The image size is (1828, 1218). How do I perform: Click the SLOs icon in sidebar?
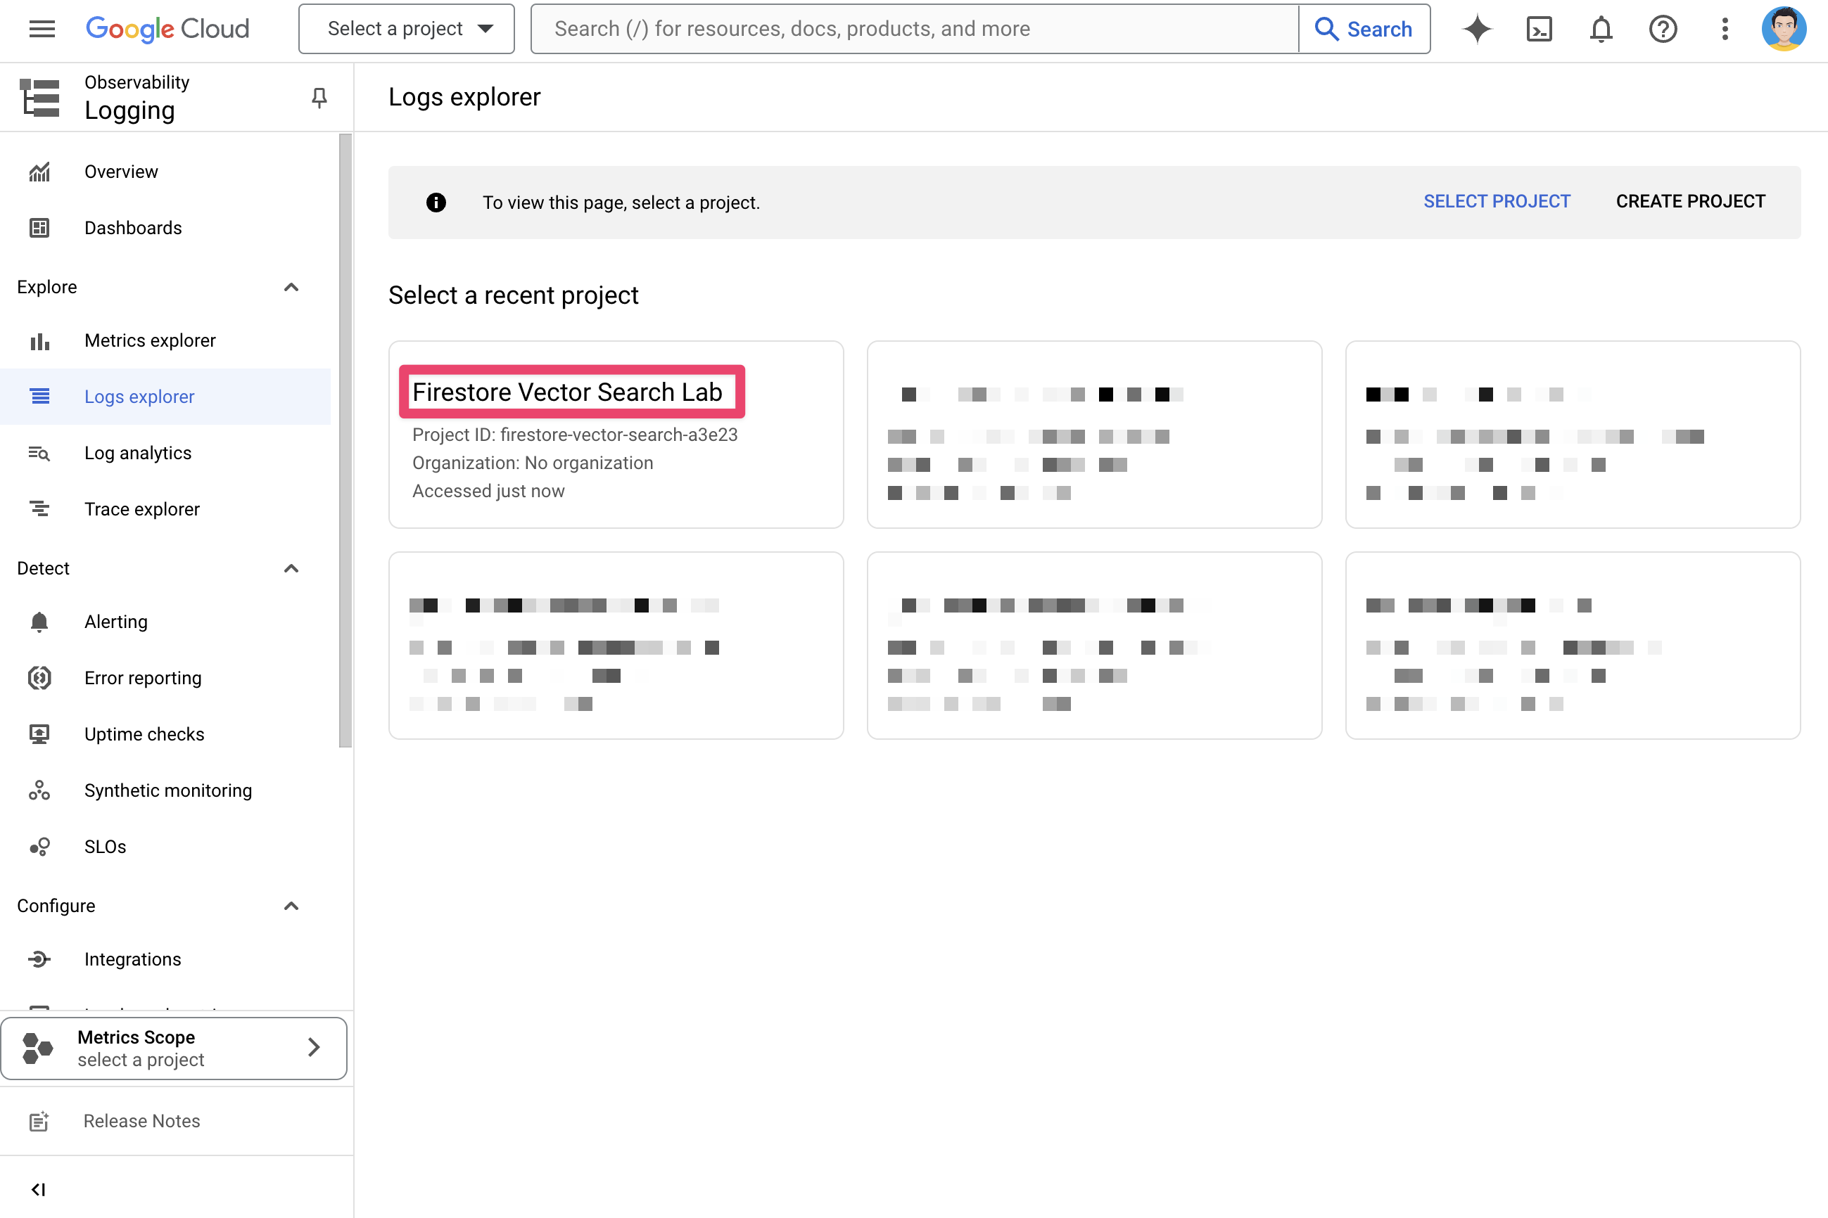pyautogui.click(x=38, y=845)
